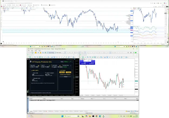
Task: Launch File Explorer from taskbar
Action: pos(90,116)
